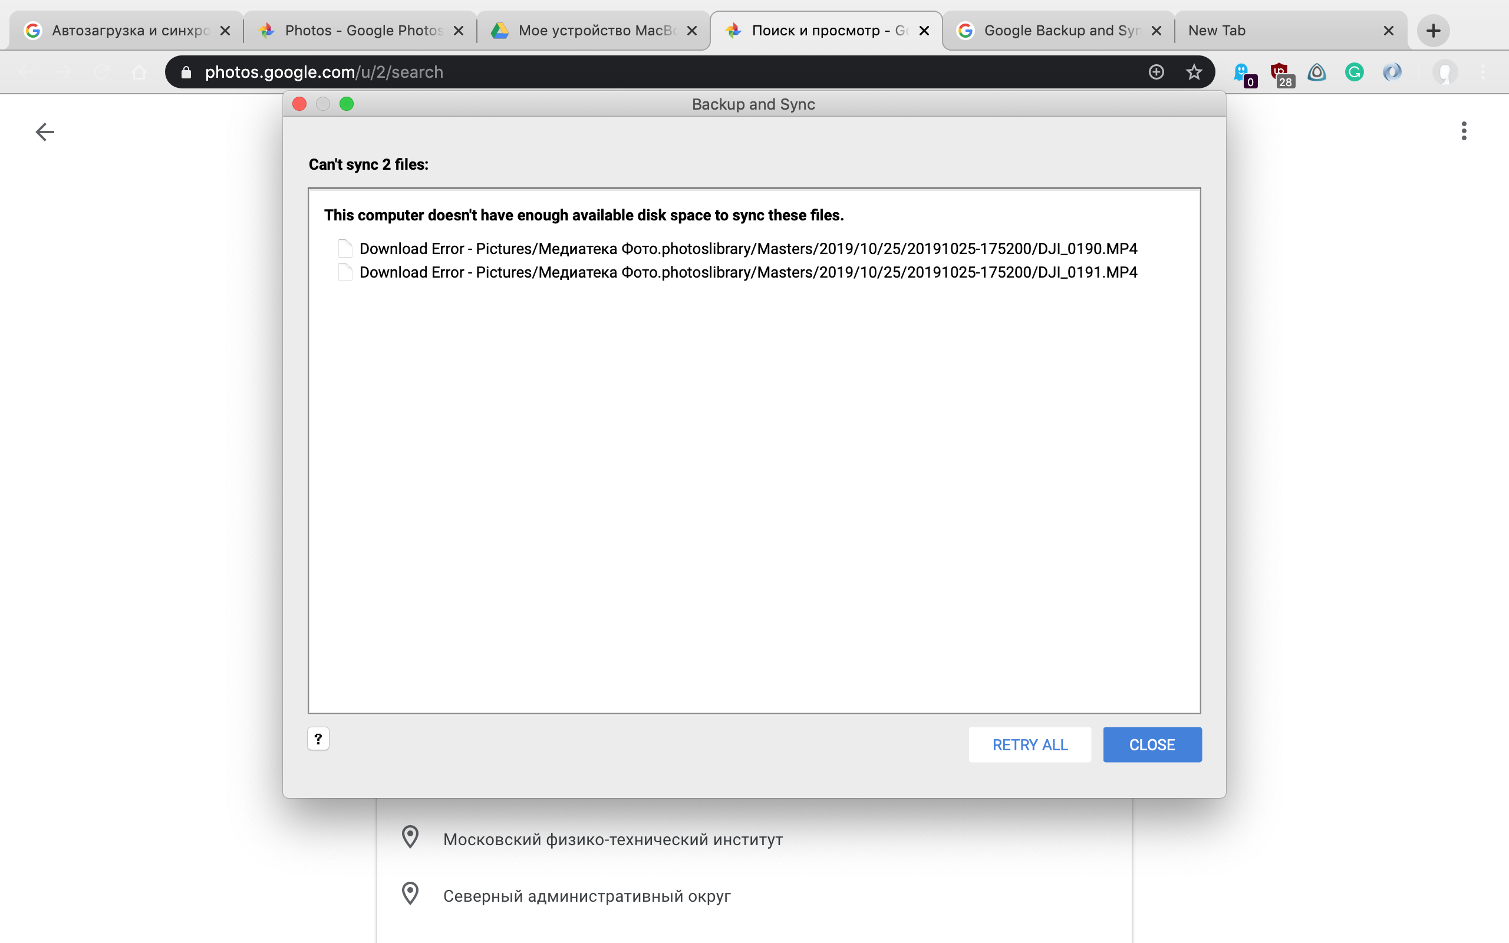Image resolution: width=1509 pixels, height=943 pixels.
Task: Click the browser reload button
Action: click(x=101, y=72)
